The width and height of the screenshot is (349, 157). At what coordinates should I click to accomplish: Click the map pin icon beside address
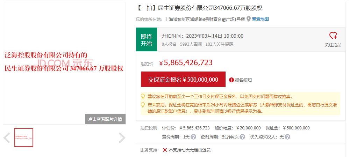(248, 19)
